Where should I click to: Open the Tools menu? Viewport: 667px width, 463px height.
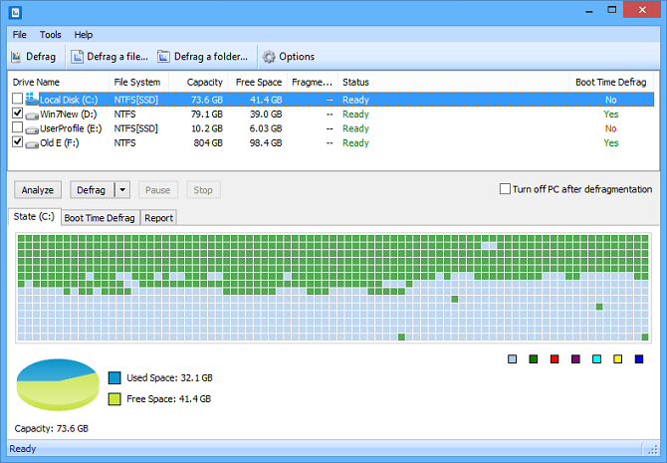(x=50, y=35)
